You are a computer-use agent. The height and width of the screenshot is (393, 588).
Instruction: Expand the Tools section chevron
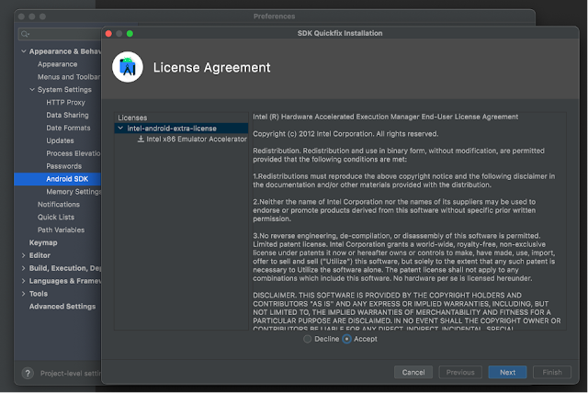point(24,294)
